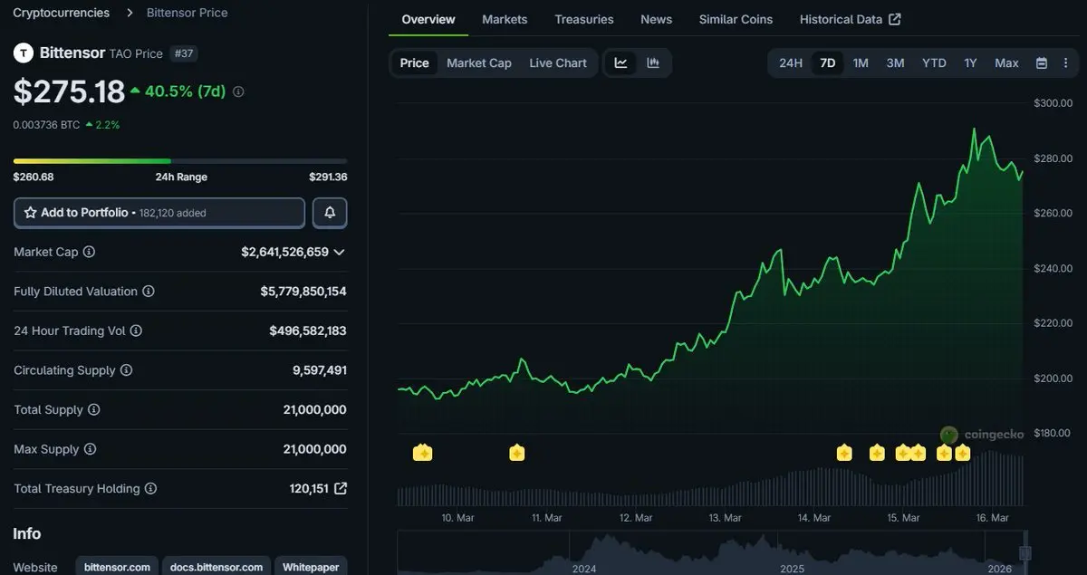Open the Whitepaper link
The height and width of the screenshot is (575, 1087).
pyautogui.click(x=311, y=567)
